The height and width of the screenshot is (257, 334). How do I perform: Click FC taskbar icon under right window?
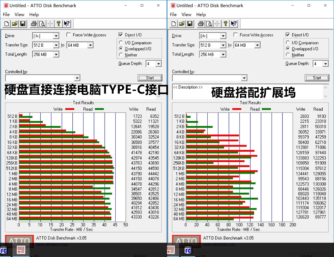(x=188, y=250)
